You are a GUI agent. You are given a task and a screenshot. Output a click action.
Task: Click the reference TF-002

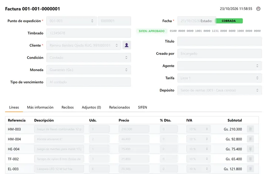pyautogui.click(x=13, y=159)
